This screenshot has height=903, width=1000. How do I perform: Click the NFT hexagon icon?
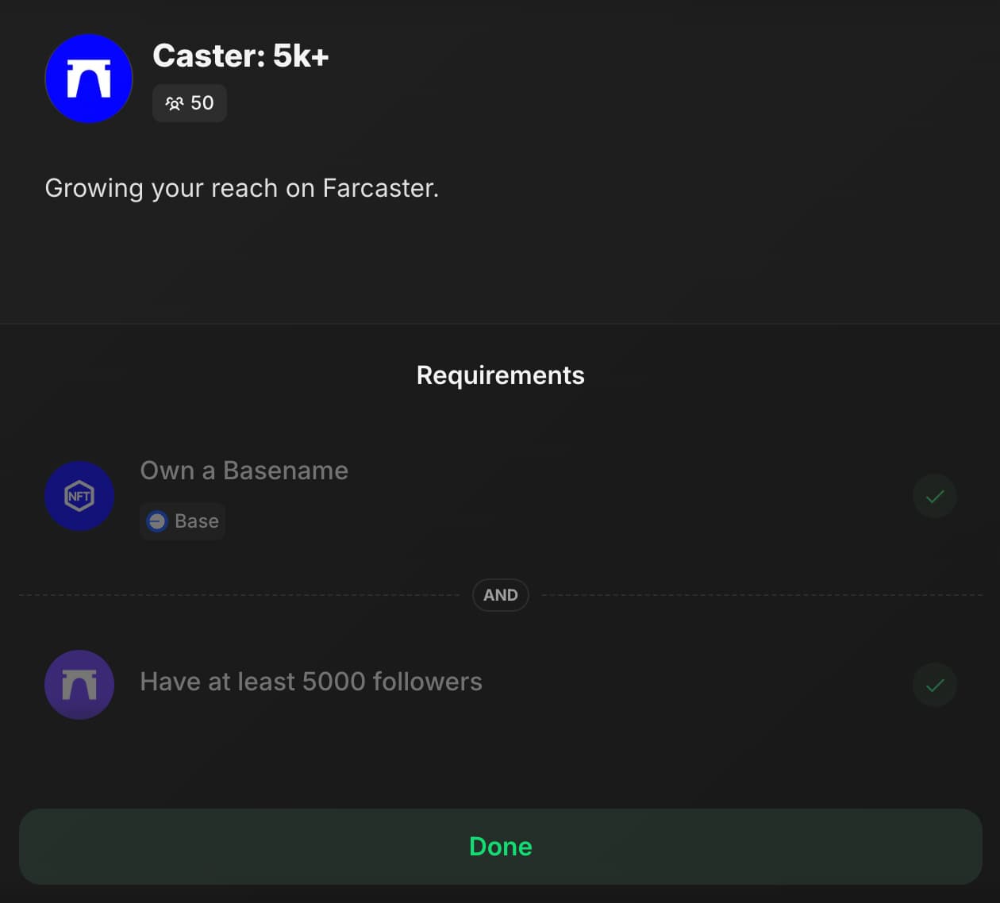pos(79,496)
